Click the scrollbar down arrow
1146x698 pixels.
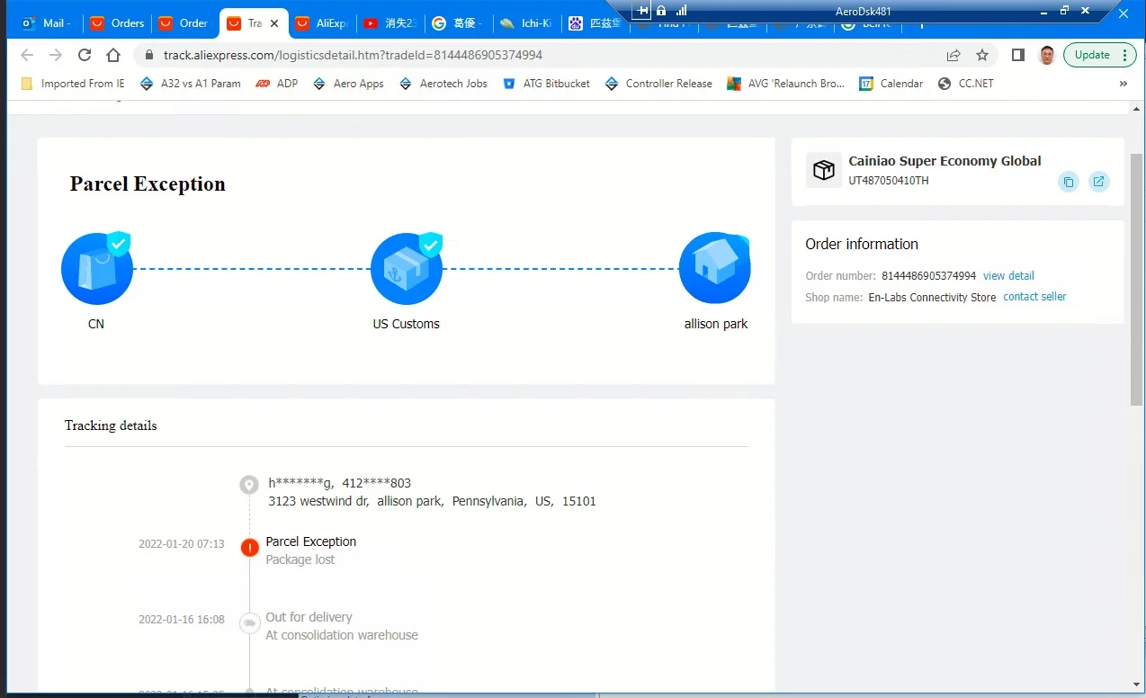point(1137,686)
